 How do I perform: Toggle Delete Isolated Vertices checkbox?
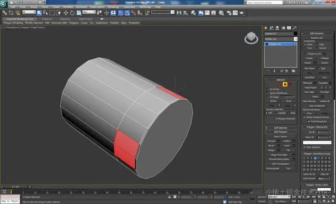pyautogui.click(x=304, y=117)
